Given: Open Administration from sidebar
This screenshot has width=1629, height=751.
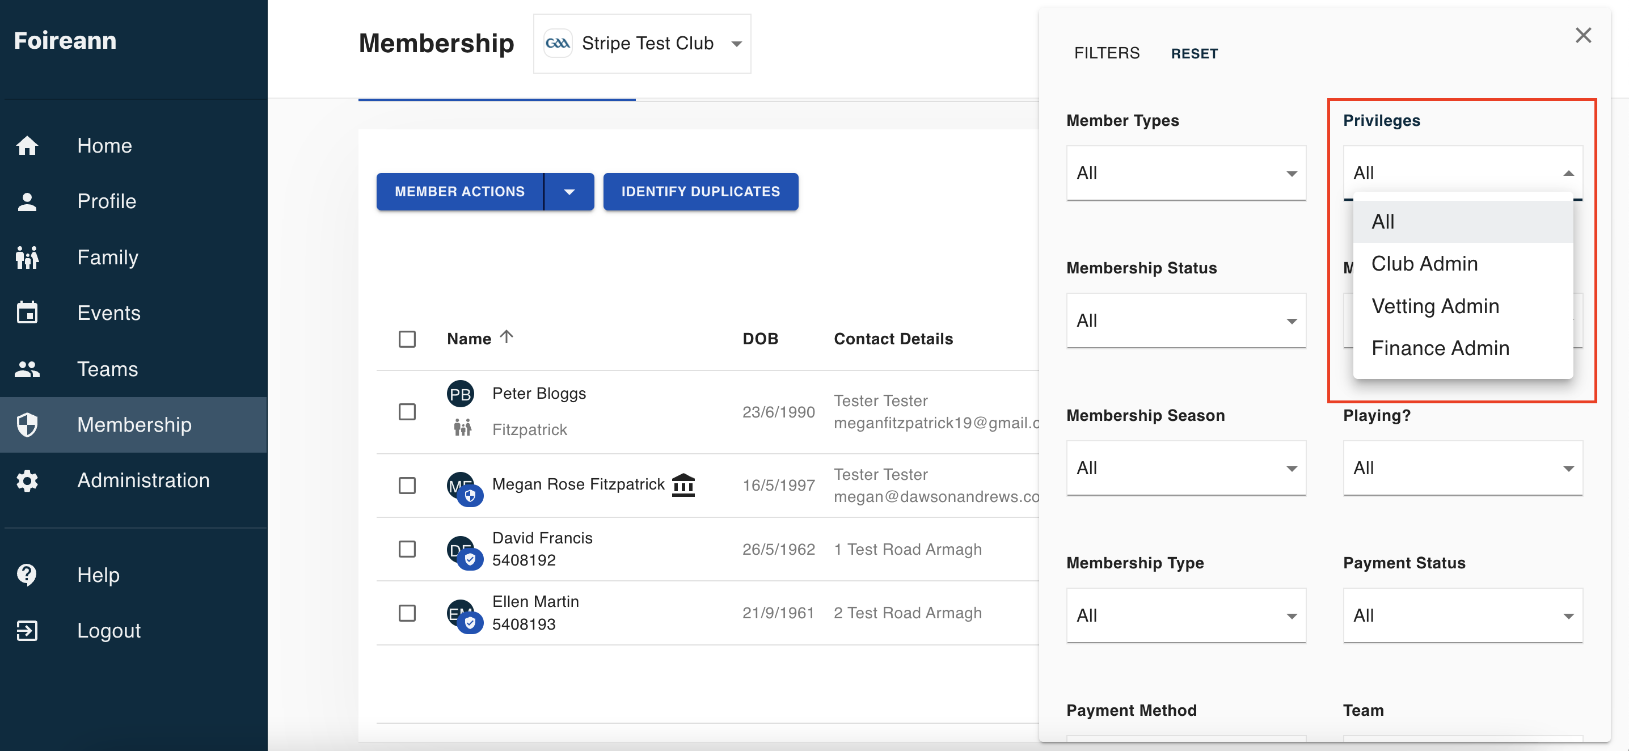Looking at the screenshot, I should pyautogui.click(x=133, y=480).
